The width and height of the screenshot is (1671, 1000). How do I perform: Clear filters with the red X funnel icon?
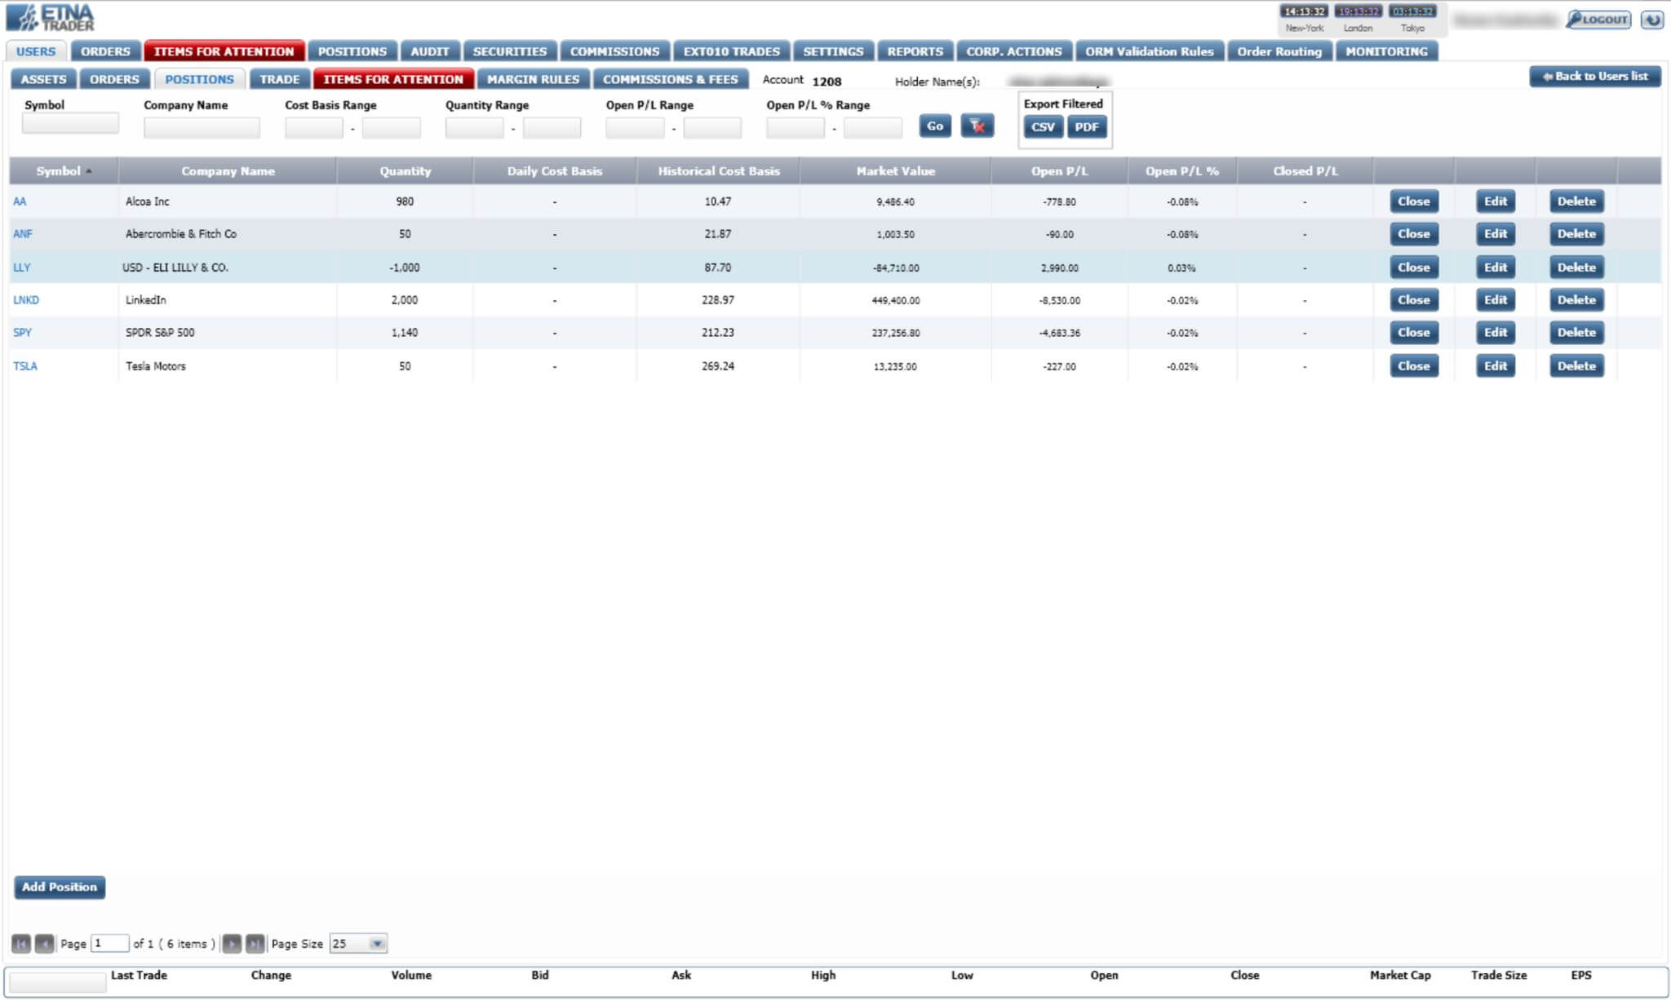[977, 126]
